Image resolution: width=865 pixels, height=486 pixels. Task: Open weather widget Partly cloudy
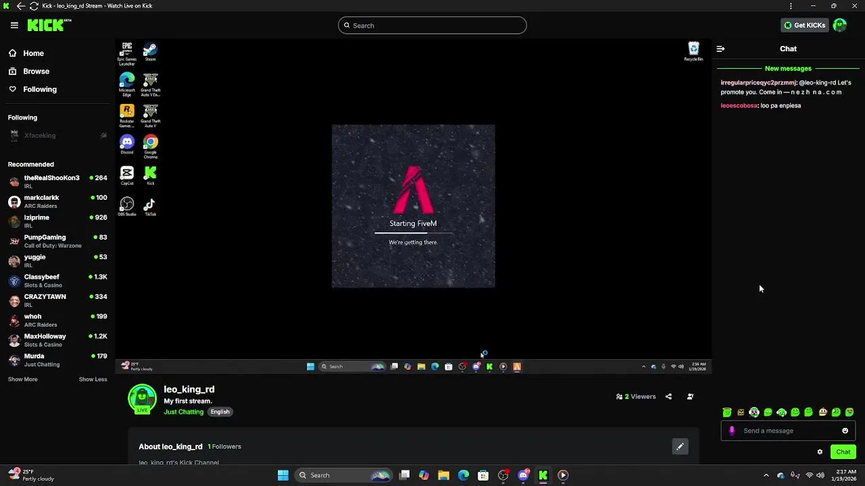click(31, 475)
